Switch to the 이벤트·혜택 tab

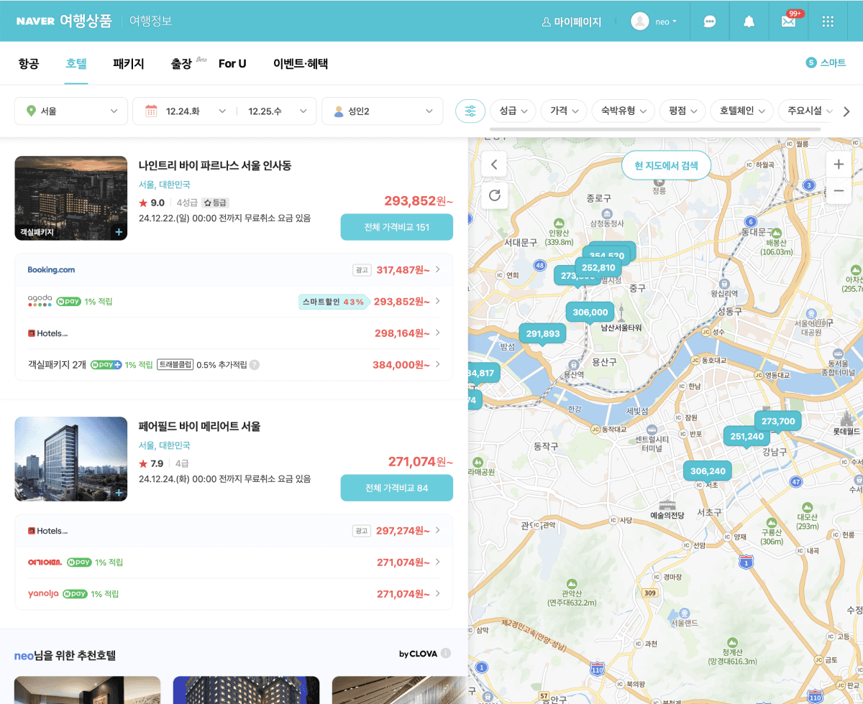point(301,63)
